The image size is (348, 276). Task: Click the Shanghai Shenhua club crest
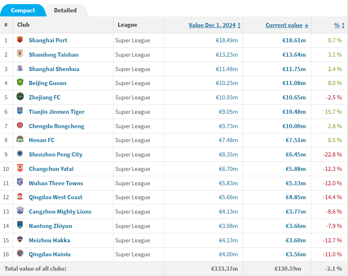click(20, 68)
